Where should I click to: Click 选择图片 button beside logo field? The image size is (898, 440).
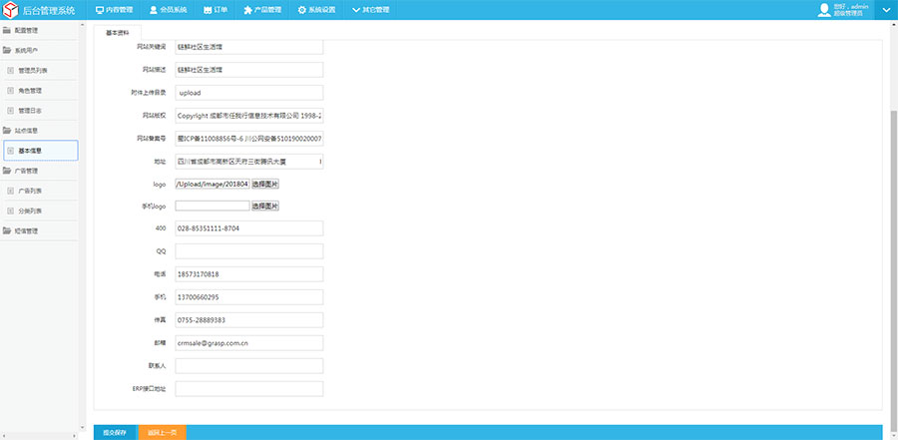(264, 184)
